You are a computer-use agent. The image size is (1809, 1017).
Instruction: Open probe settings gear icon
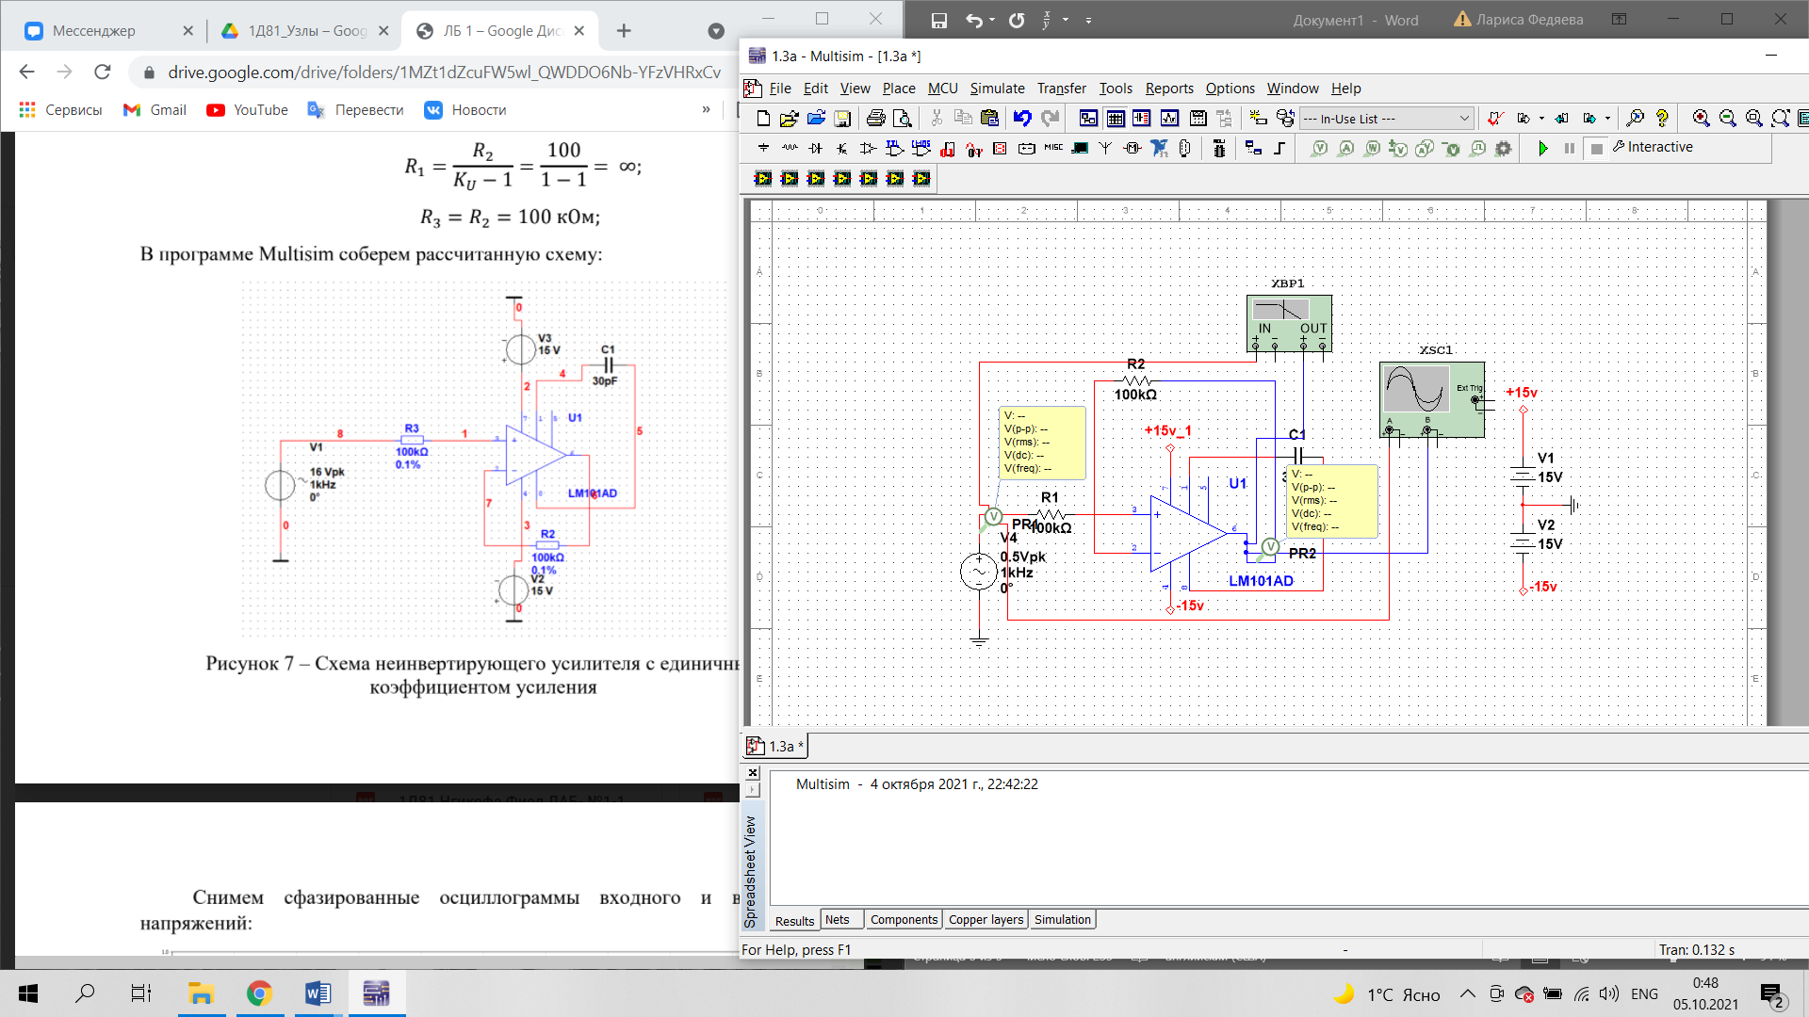click(1504, 148)
